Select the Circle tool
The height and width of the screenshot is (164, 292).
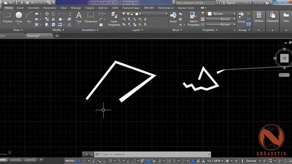pyautogui.click(x=19, y=17)
